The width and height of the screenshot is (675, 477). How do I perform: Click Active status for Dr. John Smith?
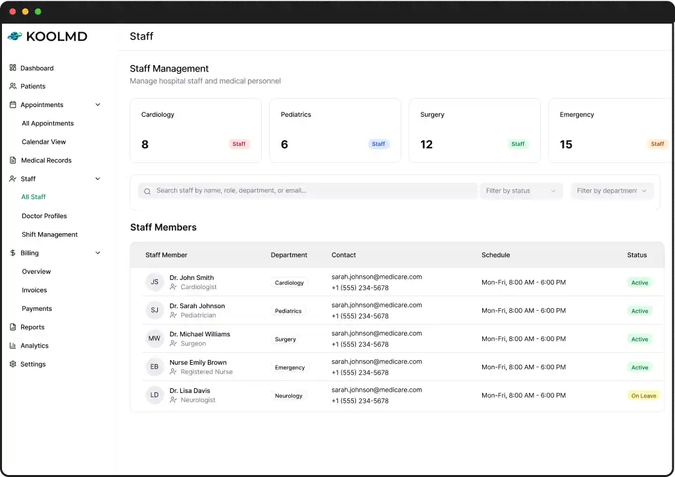tap(639, 283)
